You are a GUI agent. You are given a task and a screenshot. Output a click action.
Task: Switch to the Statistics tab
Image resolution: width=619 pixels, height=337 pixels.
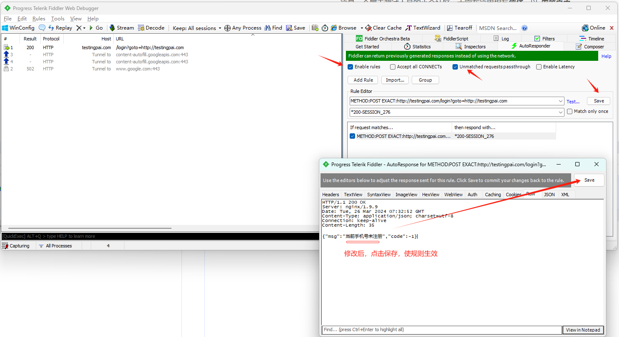tap(417, 47)
